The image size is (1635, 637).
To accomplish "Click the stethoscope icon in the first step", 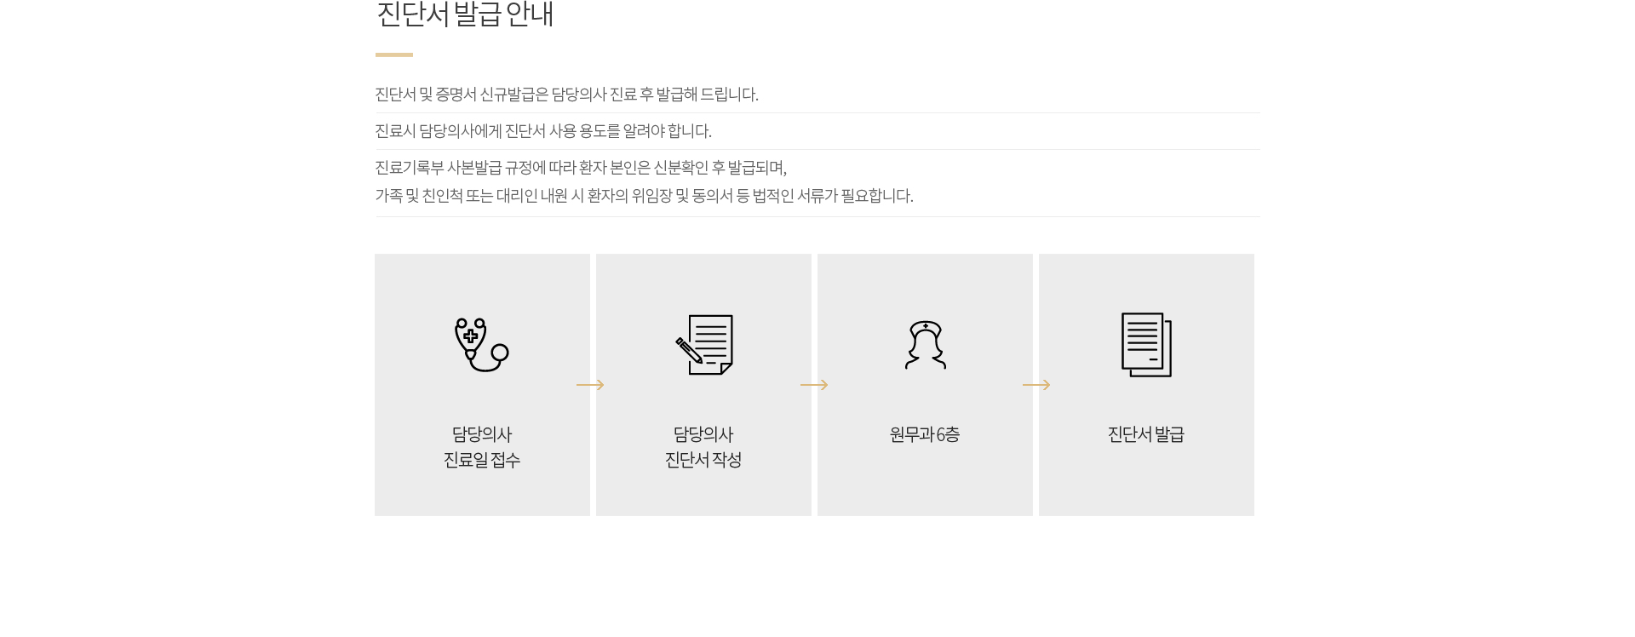I will click(481, 345).
